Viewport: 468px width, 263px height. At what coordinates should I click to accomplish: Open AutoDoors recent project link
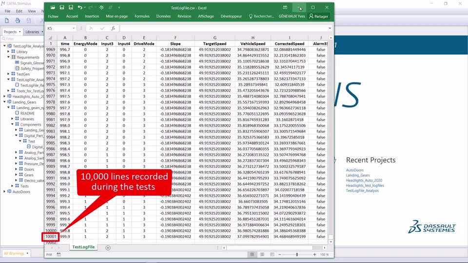pos(354,170)
